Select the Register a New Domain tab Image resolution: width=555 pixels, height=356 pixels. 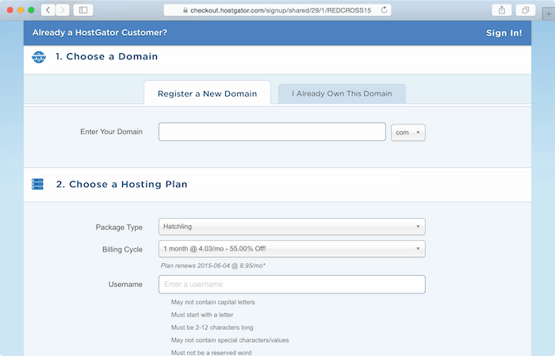[208, 94]
